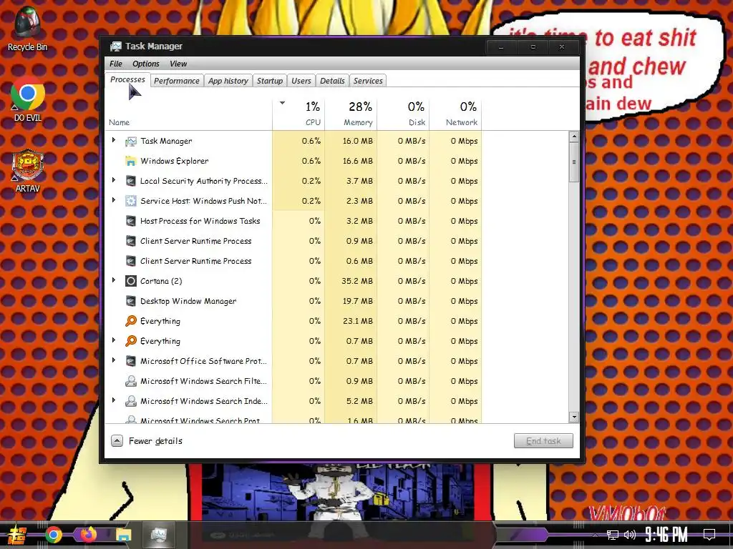Click the scrollbar down arrow
The width and height of the screenshot is (733, 549).
574,417
